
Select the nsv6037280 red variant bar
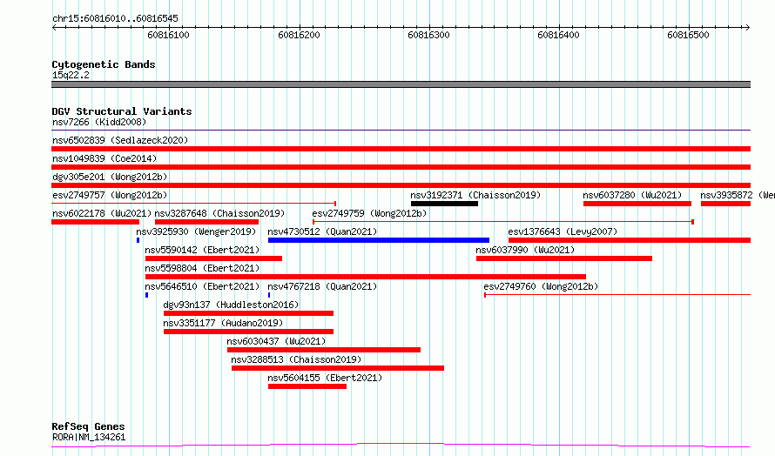click(637, 204)
